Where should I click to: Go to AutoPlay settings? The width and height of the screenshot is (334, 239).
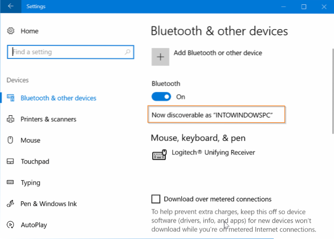coord(33,225)
